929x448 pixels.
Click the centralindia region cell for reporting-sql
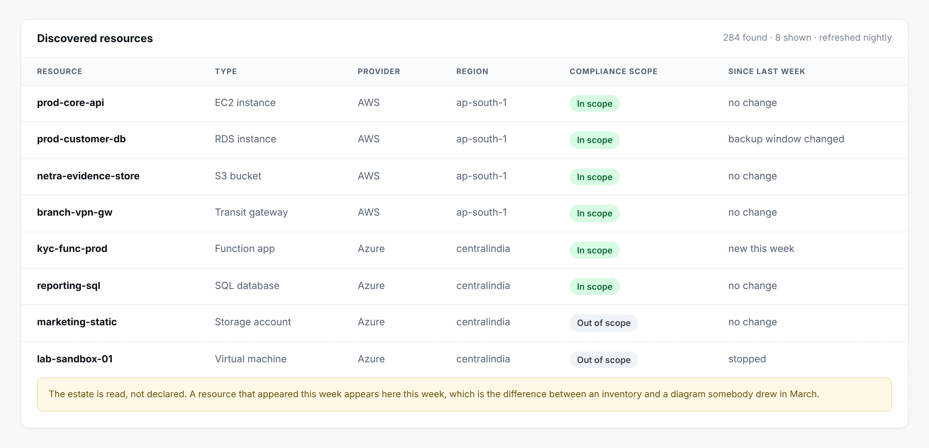(483, 286)
